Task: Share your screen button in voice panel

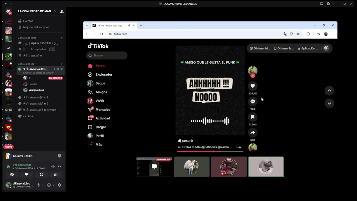Action: point(26,174)
